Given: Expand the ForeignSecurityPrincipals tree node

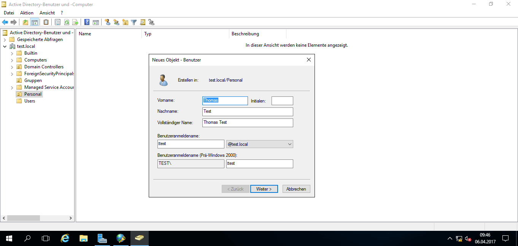Looking at the screenshot, I should [12, 74].
